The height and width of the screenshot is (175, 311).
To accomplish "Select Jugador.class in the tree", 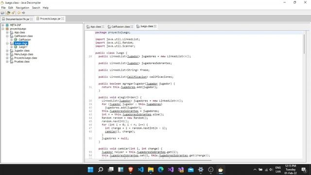I will pos(22,51).
